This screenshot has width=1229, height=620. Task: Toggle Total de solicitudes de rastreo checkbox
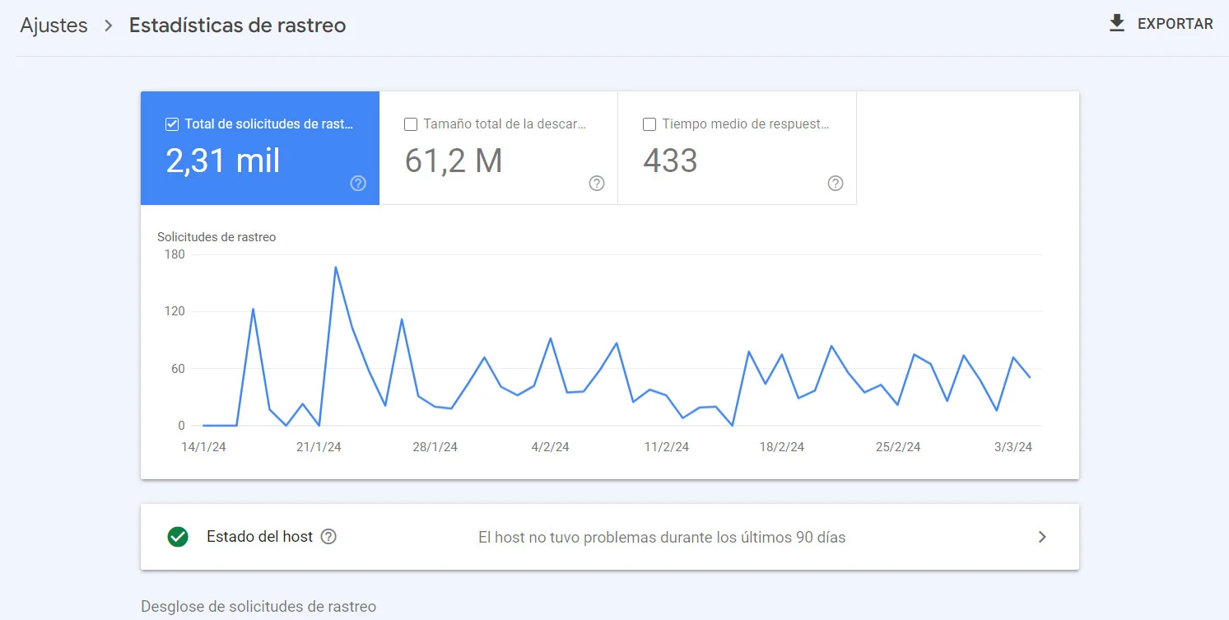(x=172, y=124)
